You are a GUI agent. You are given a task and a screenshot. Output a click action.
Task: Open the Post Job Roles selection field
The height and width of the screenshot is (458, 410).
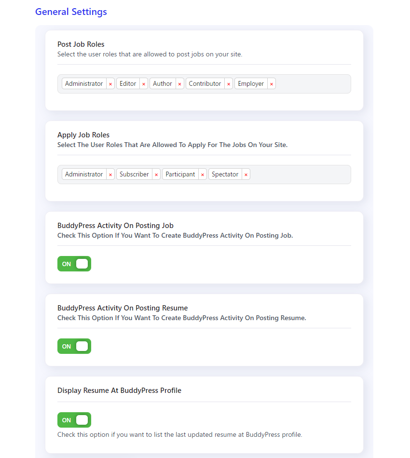click(x=313, y=84)
